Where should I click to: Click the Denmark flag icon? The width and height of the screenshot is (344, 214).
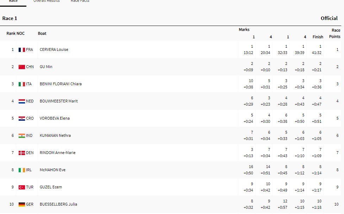coord(22,153)
